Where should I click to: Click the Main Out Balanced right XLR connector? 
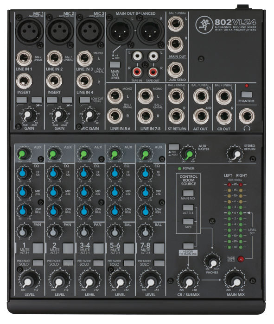pyautogui.click(x=151, y=31)
